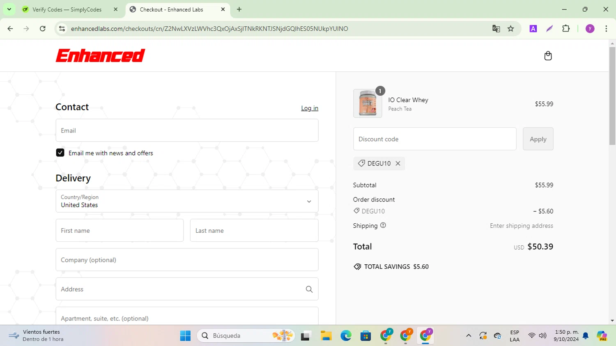Open Microsoft Store from the taskbar
The width and height of the screenshot is (616, 346).
tap(365, 336)
